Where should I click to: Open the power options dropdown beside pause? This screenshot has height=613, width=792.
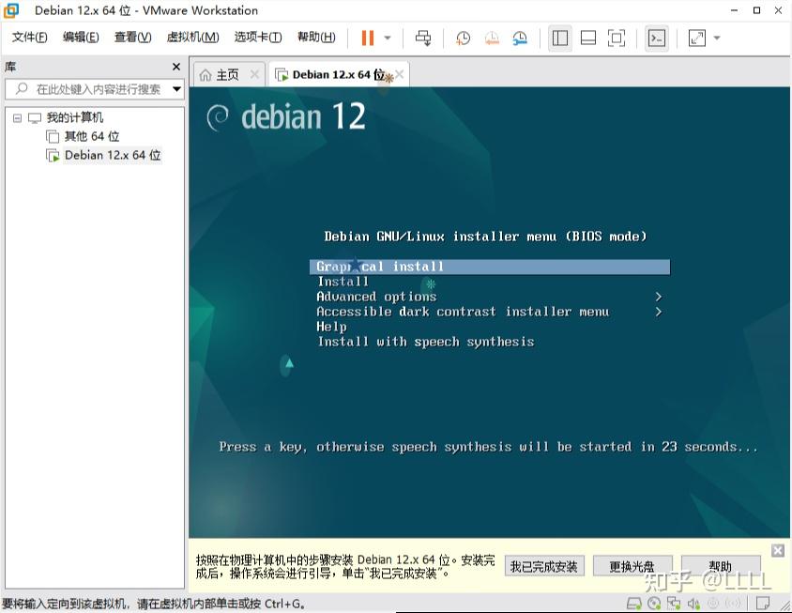[388, 38]
